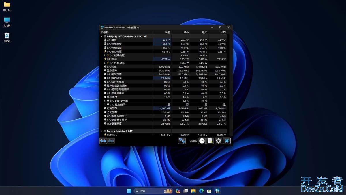Click the lightning icon beside GPU核心电压

pos(105,51)
